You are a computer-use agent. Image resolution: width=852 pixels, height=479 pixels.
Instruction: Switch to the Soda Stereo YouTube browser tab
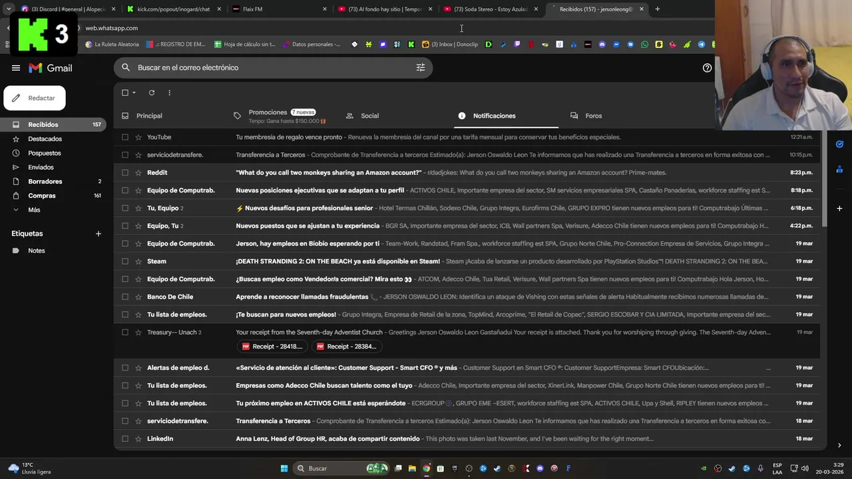click(491, 9)
